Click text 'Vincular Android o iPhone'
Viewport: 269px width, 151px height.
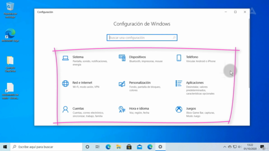tap(201, 61)
